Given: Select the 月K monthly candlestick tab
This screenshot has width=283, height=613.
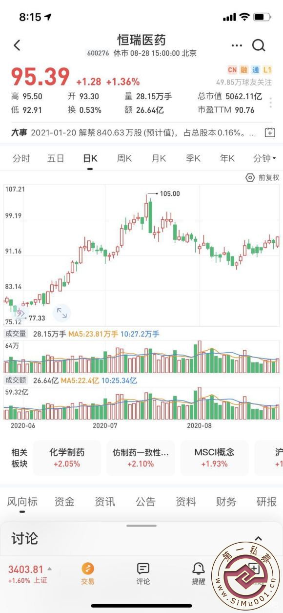Looking at the screenshot, I should pyautogui.click(x=159, y=158).
